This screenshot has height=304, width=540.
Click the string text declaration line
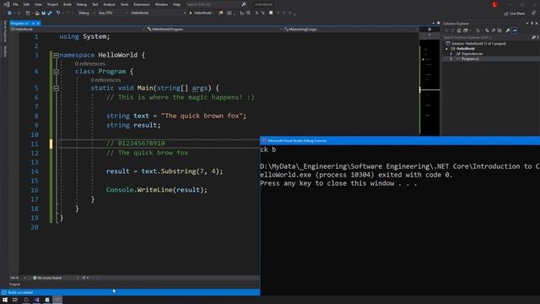(176, 116)
